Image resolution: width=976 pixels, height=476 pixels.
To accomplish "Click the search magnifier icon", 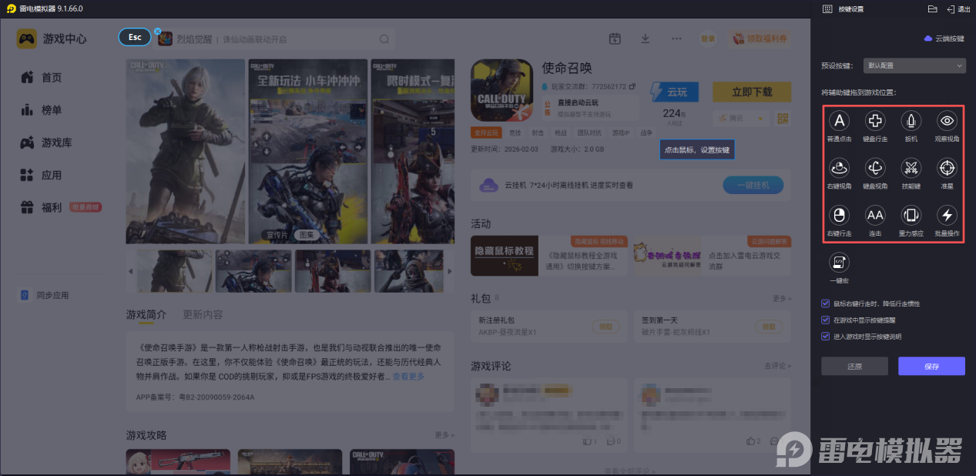I will tap(384, 39).
